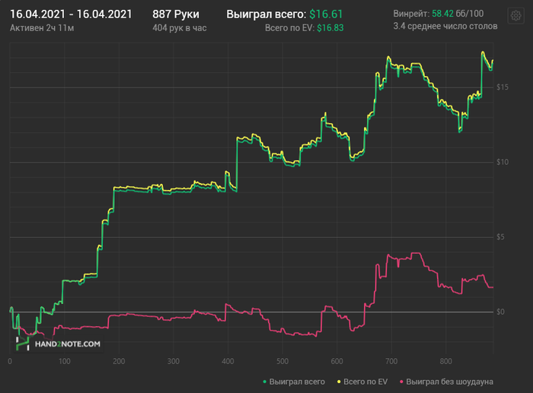Select the date range '16.04.2021 - 16.04.2021'
The height and width of the screenshot is (393, 533).
click(x=71, y=14)
